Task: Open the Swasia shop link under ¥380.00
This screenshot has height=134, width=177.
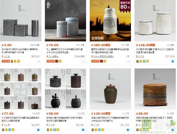Action: (103, 56)
